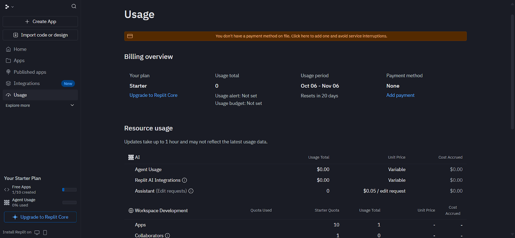
Task: Click the Create App button
Action: click(x=40, y=22)
